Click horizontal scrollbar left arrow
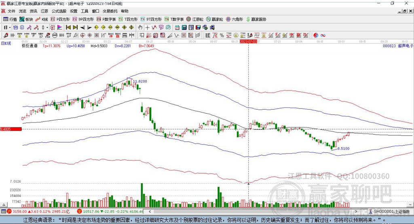414x224 pixels. click(150, 211)
